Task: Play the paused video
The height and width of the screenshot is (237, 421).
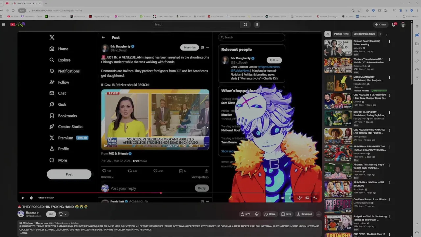Action: (x=23, y=198)
